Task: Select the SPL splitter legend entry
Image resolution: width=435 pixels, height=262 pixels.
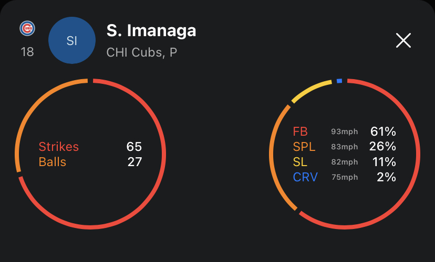Action: click(x=304, y=147)
